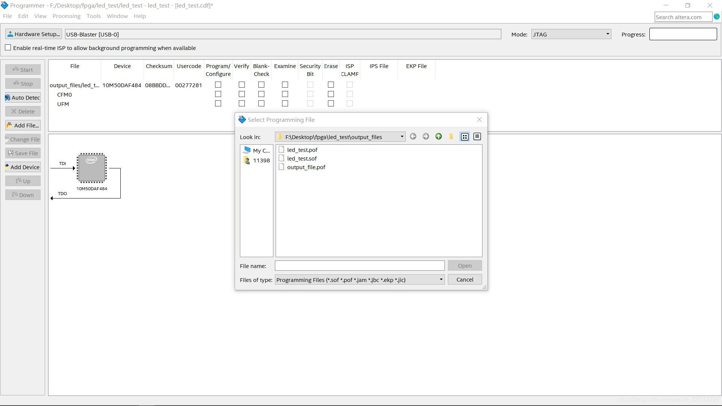
Task: Check Examine for UFM row
Action: pos(285,103)
